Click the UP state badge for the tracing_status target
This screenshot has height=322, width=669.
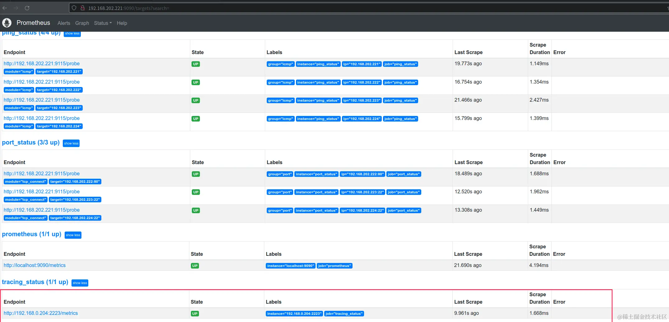195,314
